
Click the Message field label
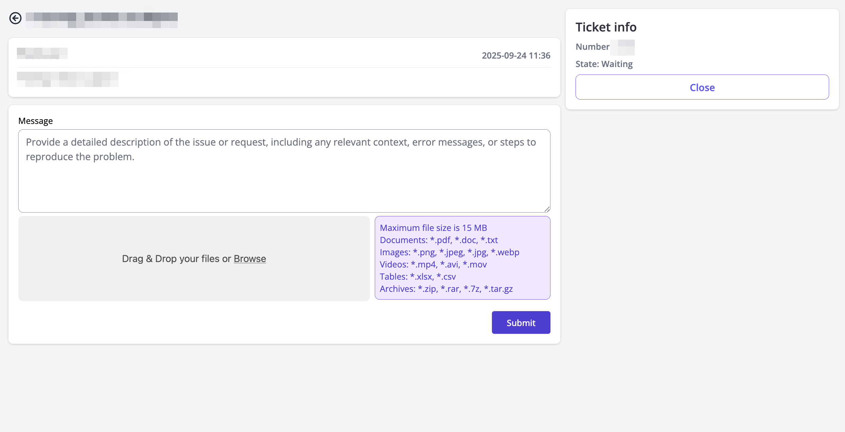point(36,121)
